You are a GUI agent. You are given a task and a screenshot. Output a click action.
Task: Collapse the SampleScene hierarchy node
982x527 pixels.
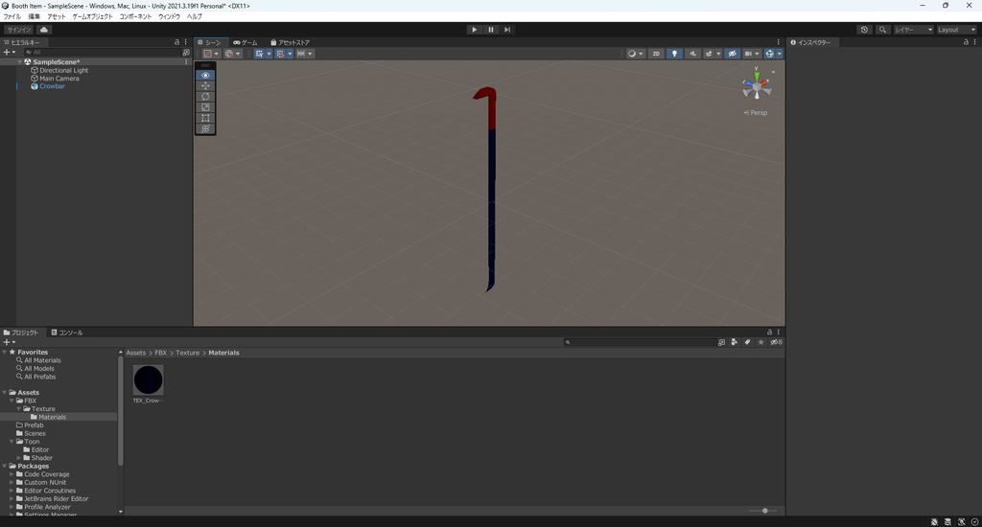click(x=19, y=62)
